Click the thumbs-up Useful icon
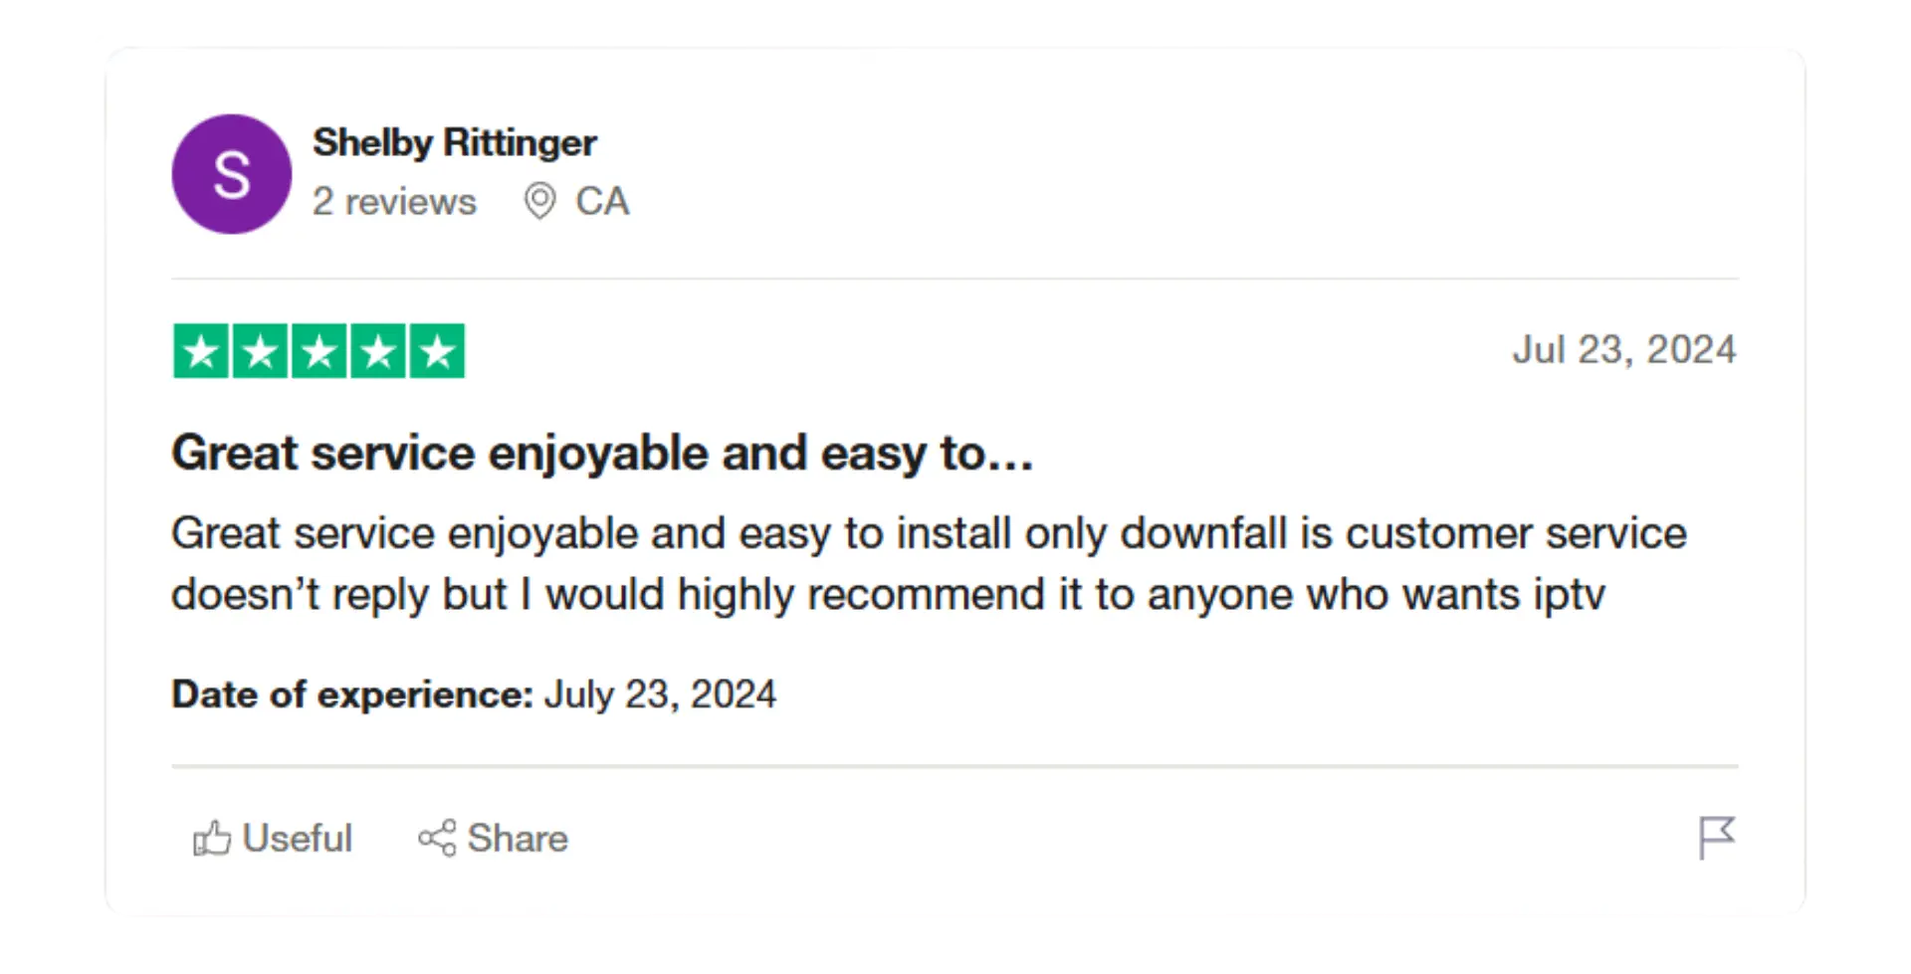This screenshot has width=1911, height=974. point(212,839)
